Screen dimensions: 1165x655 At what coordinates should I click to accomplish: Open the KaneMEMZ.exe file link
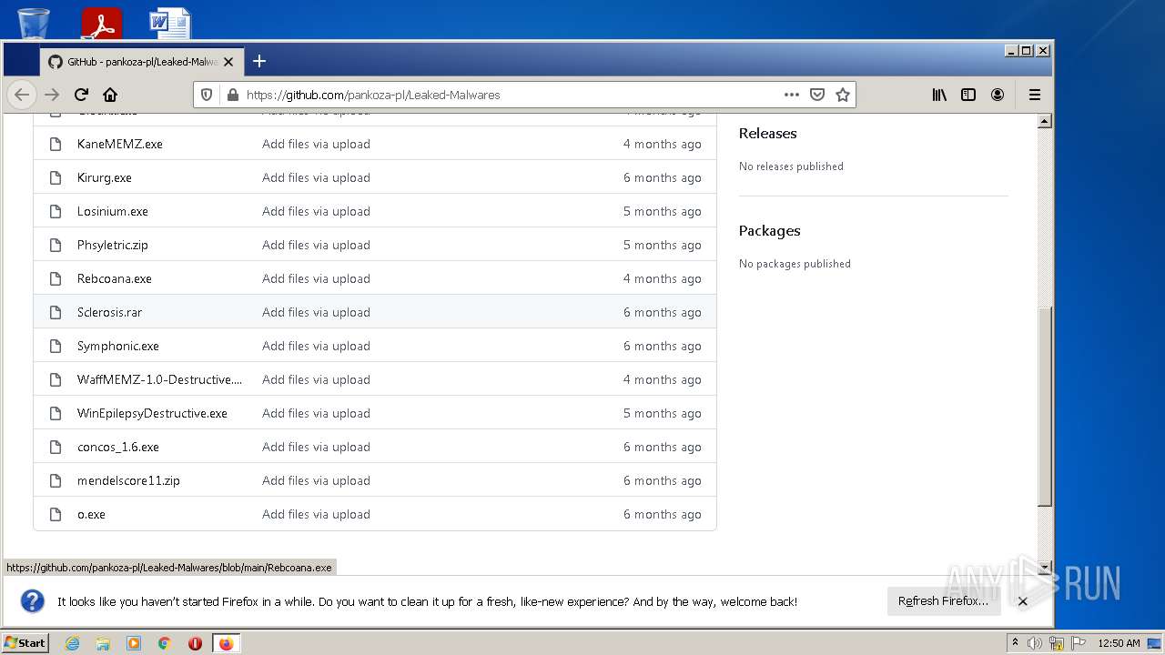pyautogui.click(x=120, y=144)
